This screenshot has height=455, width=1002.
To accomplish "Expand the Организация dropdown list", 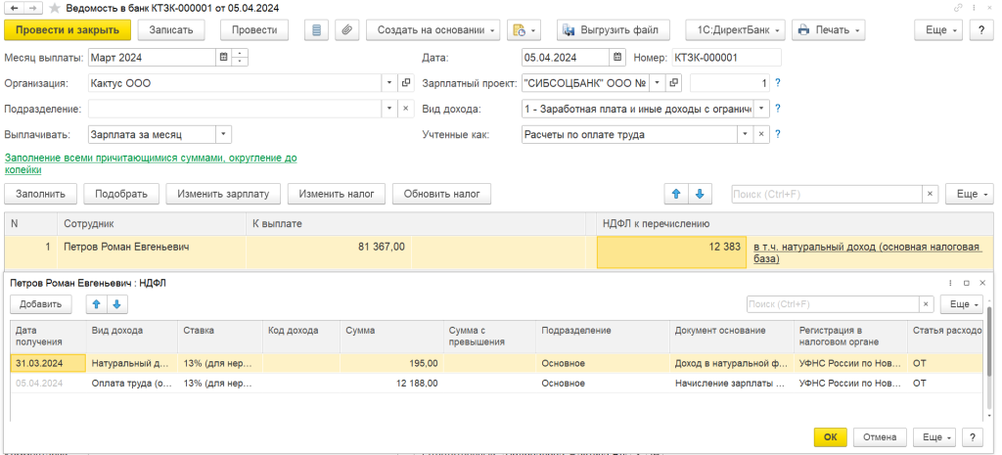I will (389, 83).
